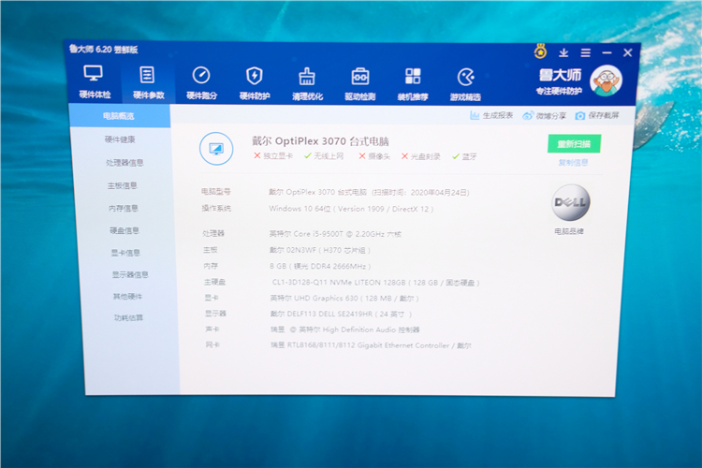Image resolution: width=702 pixels, height=468 pixels.
Task: Select 显卡信息 in sidebar
Action: click(x=125, y=253)
